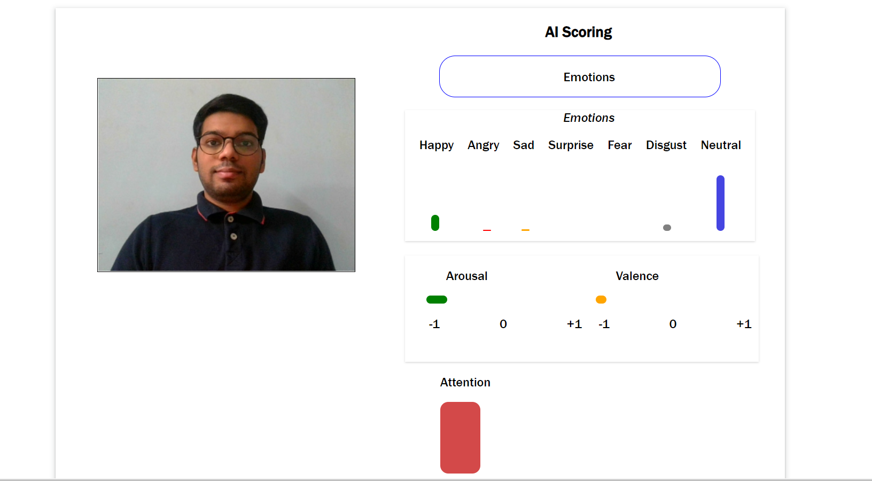Select the red Angry emotion indicator
This screenshot has height=481, width=872.
pyautogui.click(x=487, y=230)
